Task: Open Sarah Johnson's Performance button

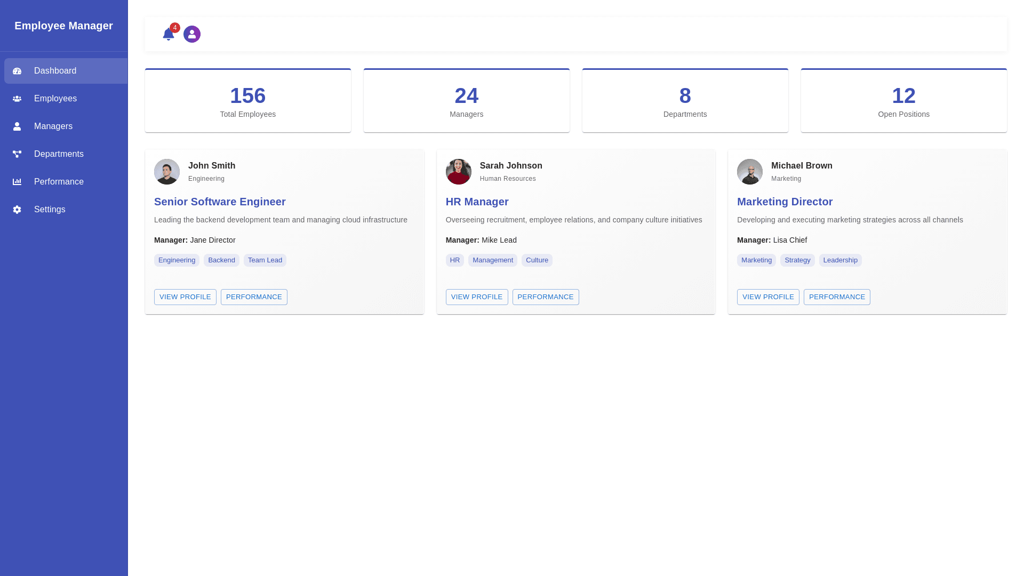Action: (x=545, y=297)
